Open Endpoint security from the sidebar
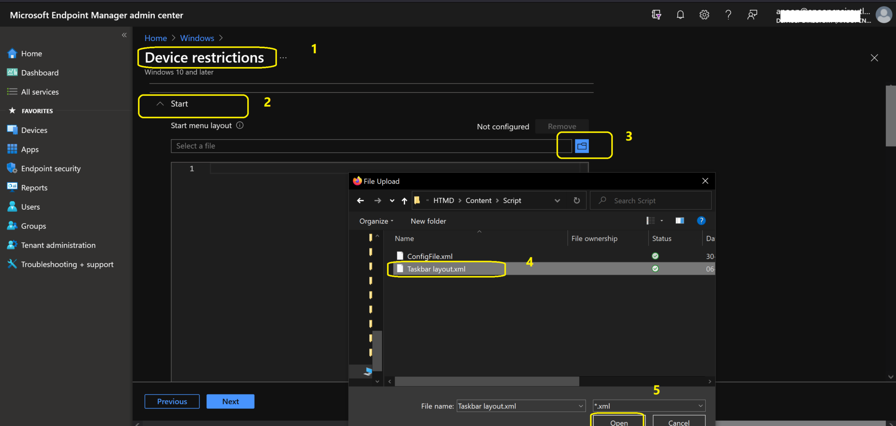The image size is (896, 426). pyautogui.click(x=50, y=168)
